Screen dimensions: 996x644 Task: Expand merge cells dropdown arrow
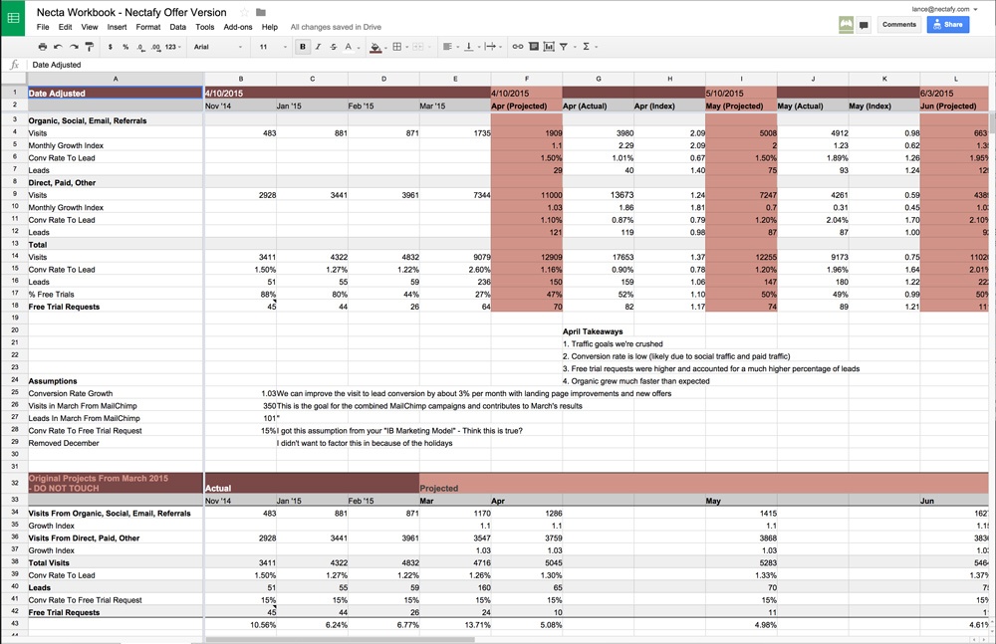[428, 47]
